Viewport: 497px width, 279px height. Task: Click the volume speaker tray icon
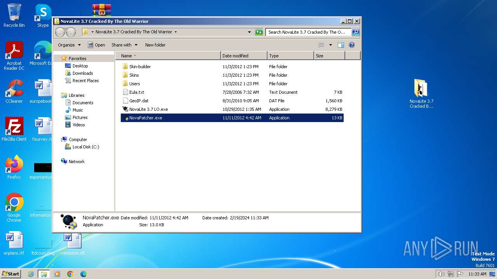441,274
